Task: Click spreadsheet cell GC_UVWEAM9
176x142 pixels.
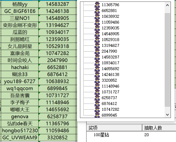Action: [20, 138]
